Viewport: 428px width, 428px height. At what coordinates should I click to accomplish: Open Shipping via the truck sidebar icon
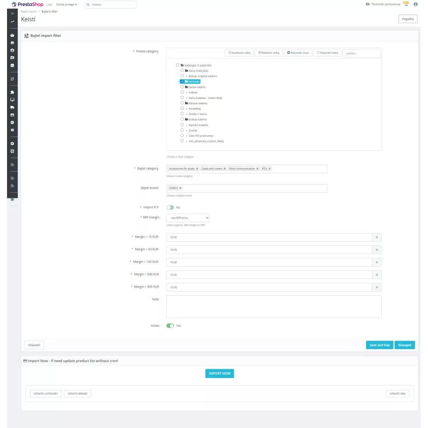[x=12, y=107]
